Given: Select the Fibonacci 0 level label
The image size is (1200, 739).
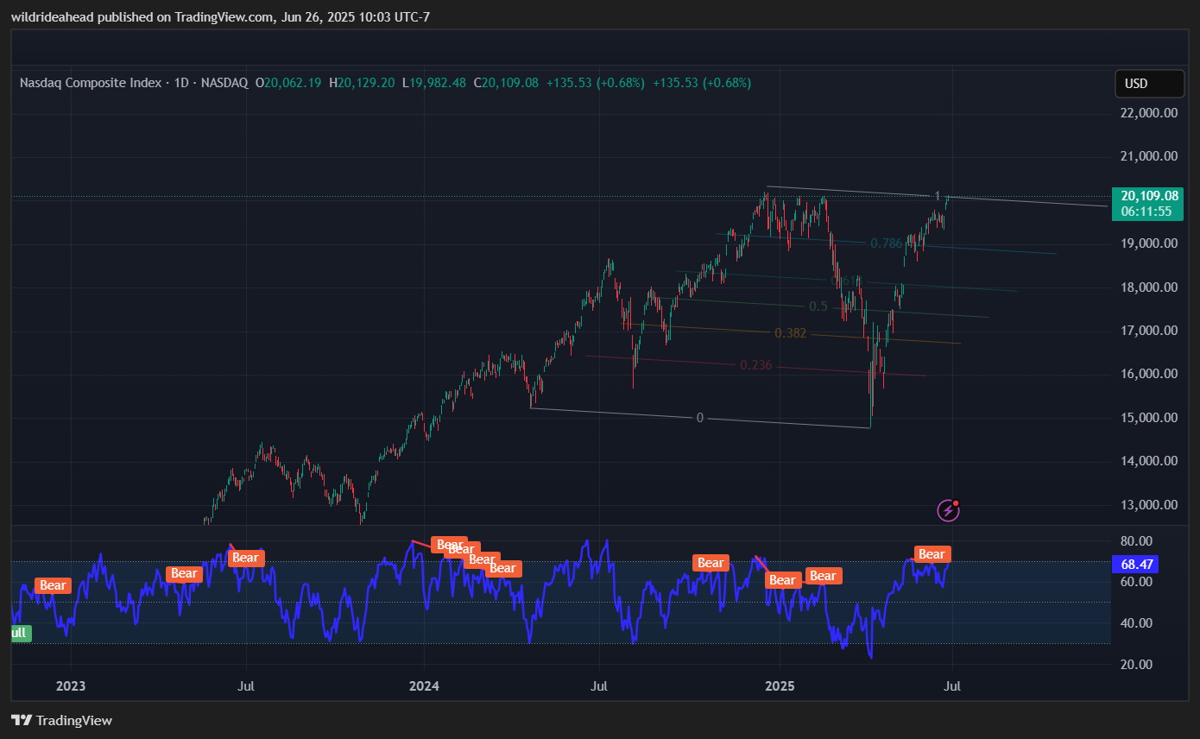Looking at the screenshot, I should click(700, 418).
